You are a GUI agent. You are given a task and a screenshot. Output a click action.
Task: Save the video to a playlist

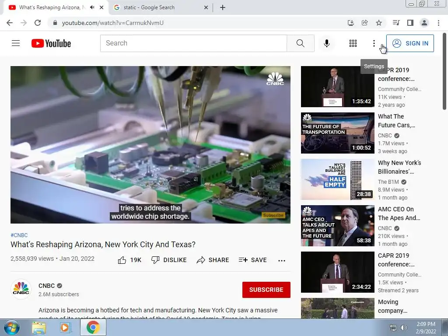[x=252, y=260]
